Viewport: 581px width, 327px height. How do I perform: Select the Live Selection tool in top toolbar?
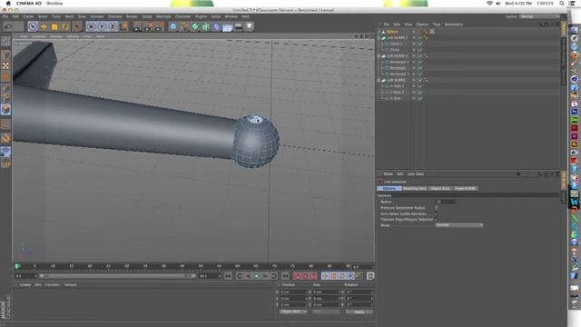click(33, 26)
